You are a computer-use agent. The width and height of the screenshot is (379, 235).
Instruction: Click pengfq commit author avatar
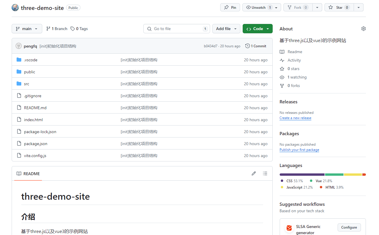[19, 46]
